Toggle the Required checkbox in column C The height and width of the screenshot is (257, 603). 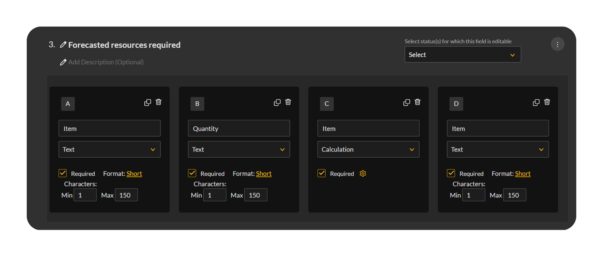click(321, 173)
